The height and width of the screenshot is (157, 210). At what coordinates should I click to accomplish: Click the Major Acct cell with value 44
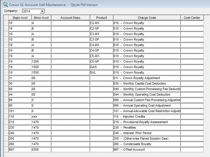pos(20,94)
